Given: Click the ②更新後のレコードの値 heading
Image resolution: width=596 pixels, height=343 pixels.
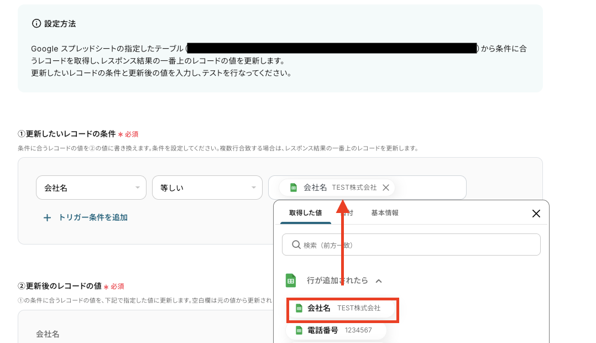Looking at the screenshot, I should (59, 286).
